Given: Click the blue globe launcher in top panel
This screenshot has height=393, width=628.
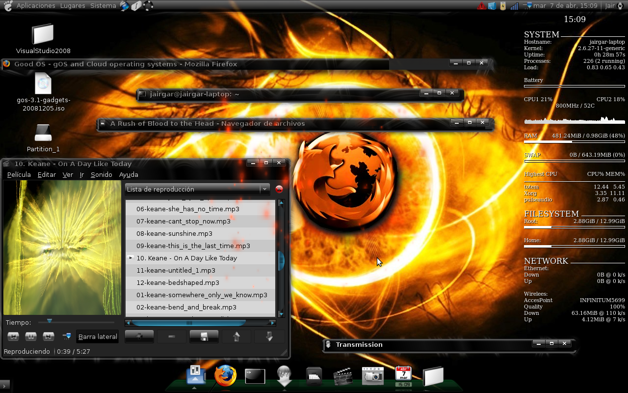Looking at the screenshot, I should [x=125, y=6].
